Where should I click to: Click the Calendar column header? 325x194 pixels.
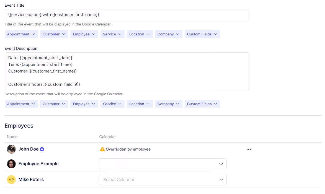point(108,137)
